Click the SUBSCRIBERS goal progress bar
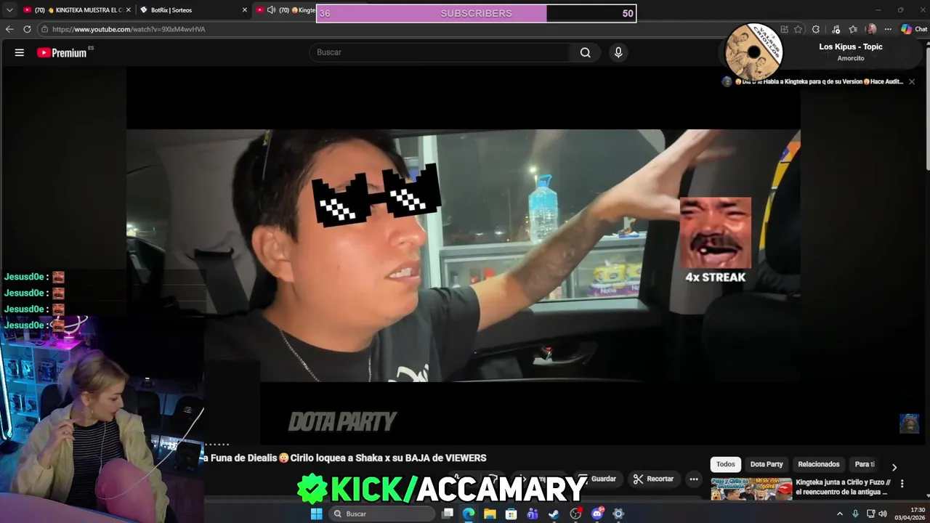The height and width of the screenshot is (523, 930). (x=476, y=13)
